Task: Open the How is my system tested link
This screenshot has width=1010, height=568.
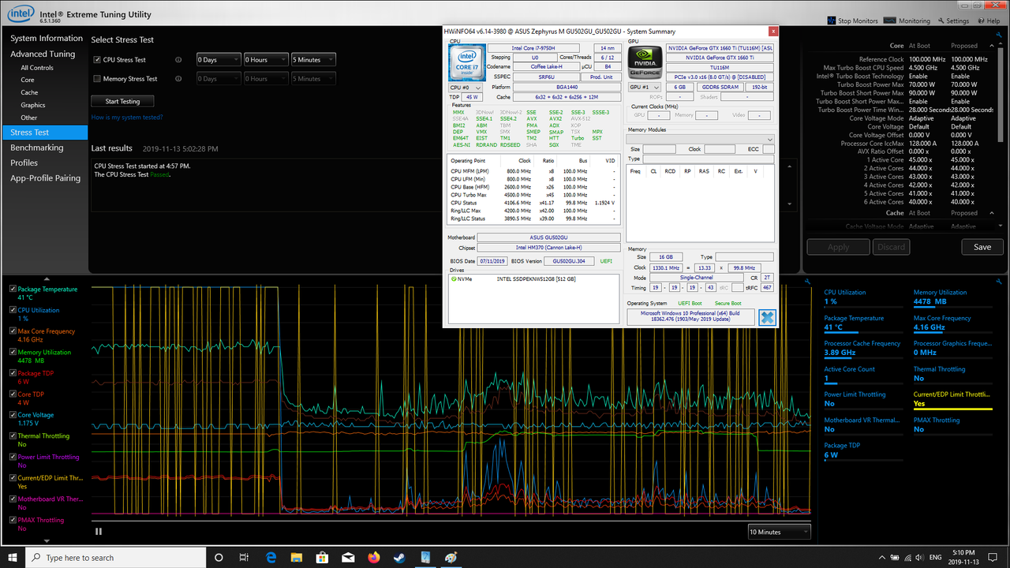Action: tap(127, 118)
